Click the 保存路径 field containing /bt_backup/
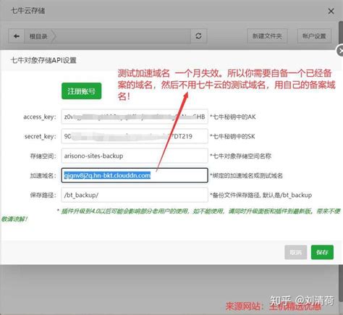The image size is (343, 315). click(135, 195)
